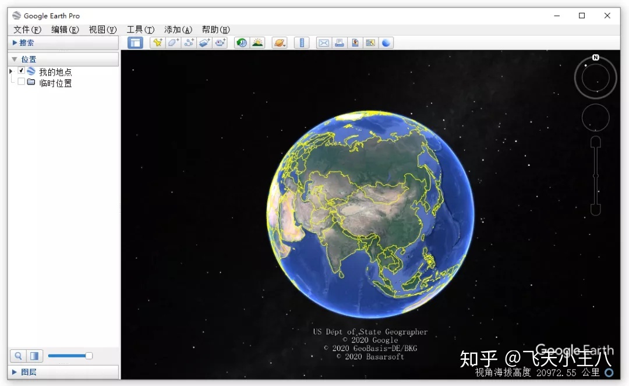629x386 pixels.
Task: Open the 工具(T) menu
Action: [x=140, y=30]
